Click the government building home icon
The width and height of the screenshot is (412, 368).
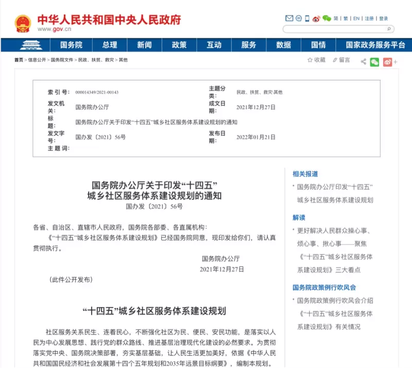[x=31, y=45]
